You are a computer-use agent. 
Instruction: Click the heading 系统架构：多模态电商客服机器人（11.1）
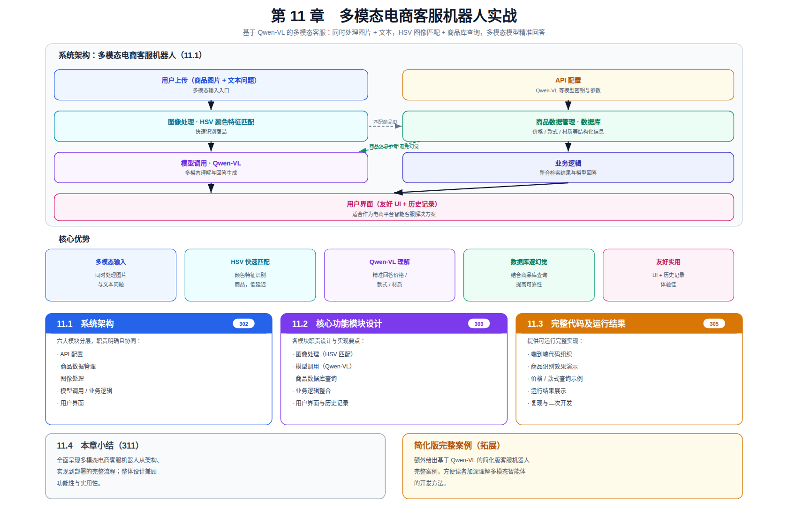click(x=130, y=55)
